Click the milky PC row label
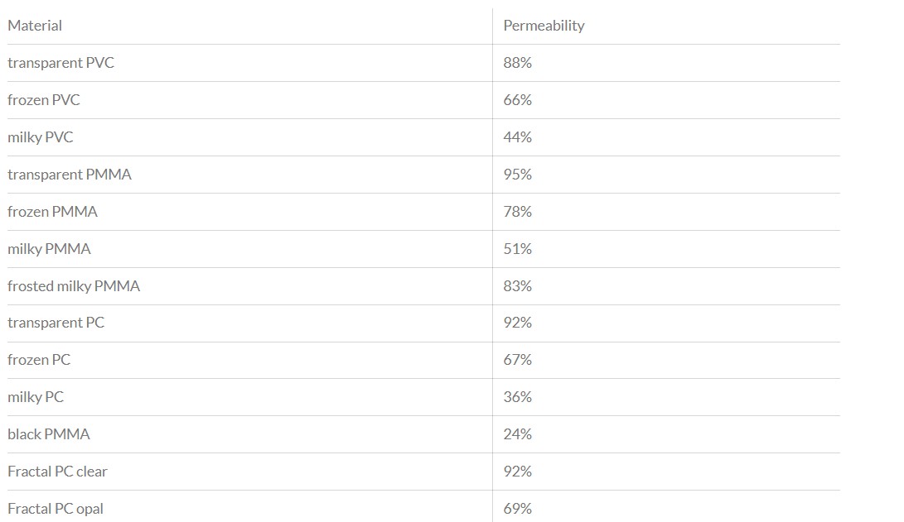 point(36,397)
